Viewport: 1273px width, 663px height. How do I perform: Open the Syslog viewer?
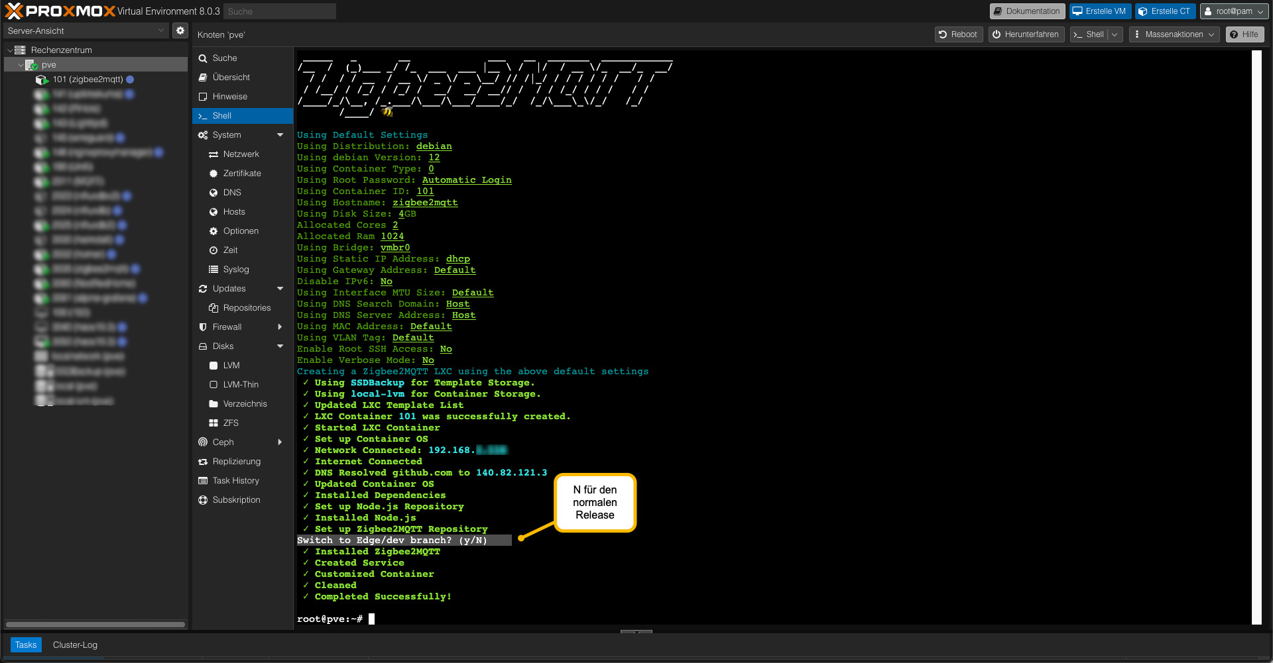(x=212, y=269)
